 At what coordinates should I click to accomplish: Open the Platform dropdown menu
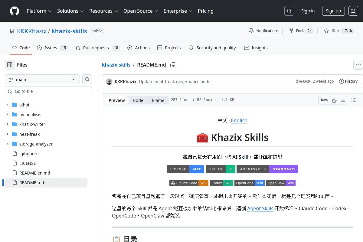(x=39, y=11)
